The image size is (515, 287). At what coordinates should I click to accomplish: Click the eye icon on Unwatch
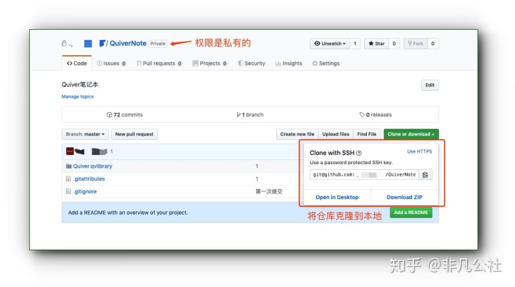click(x=317, y=44)
